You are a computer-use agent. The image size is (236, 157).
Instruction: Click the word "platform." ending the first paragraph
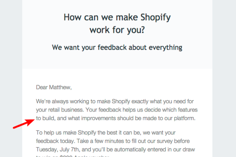[x=184, y=119]
